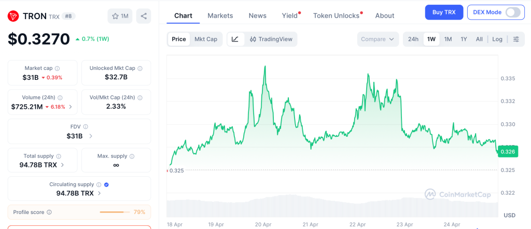Click Market cap info icon
The height and width of the screenshot is (229, 531).
[57, 68]
